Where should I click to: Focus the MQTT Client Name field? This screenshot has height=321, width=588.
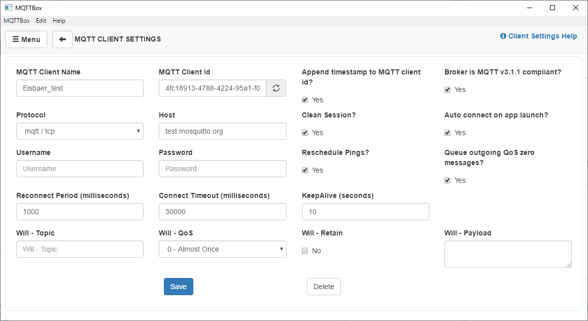80,88
